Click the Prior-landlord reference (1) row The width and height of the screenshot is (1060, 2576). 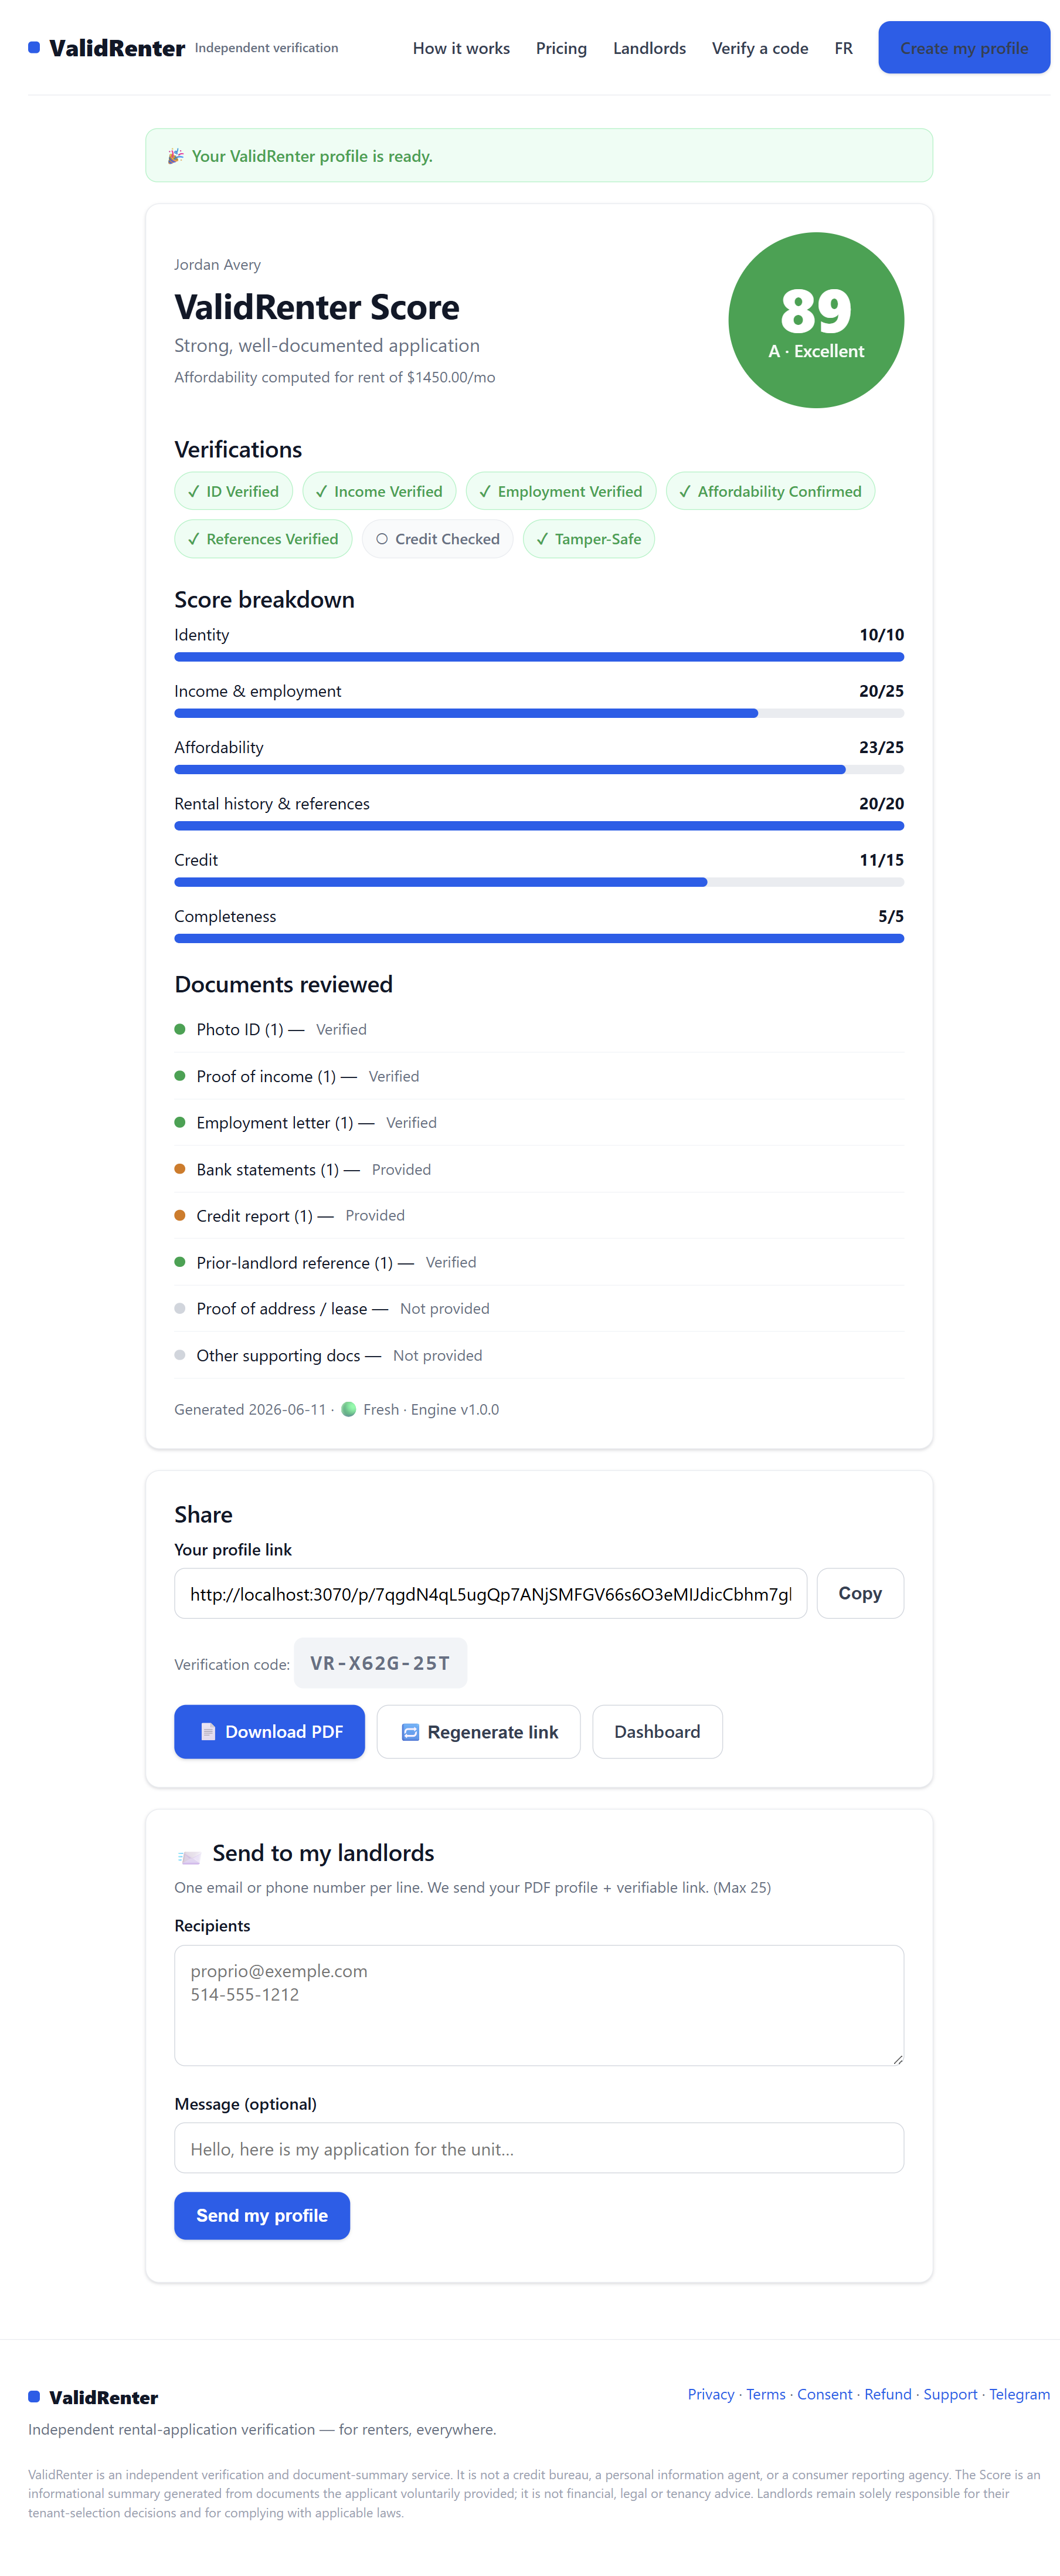[539, 1262]
